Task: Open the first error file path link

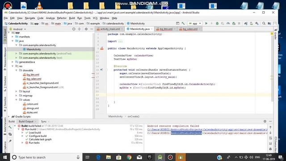Action: pyautogui.click(x=207, y=129)
